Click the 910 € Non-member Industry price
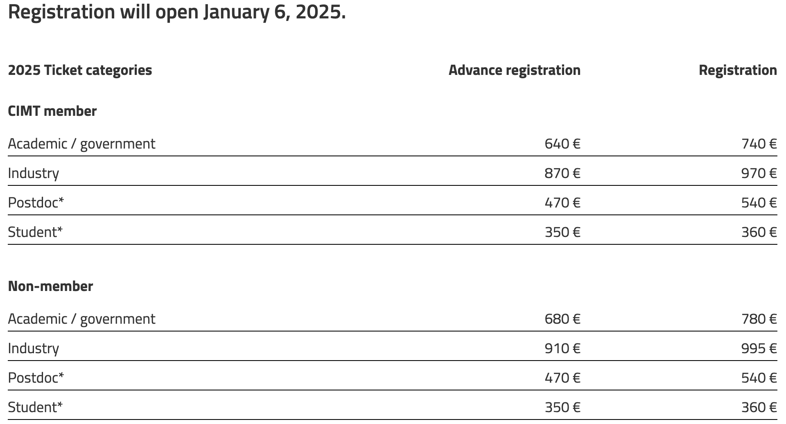This screenshot has width=786, height=424. pyautogui.click(x=562, y=348)
